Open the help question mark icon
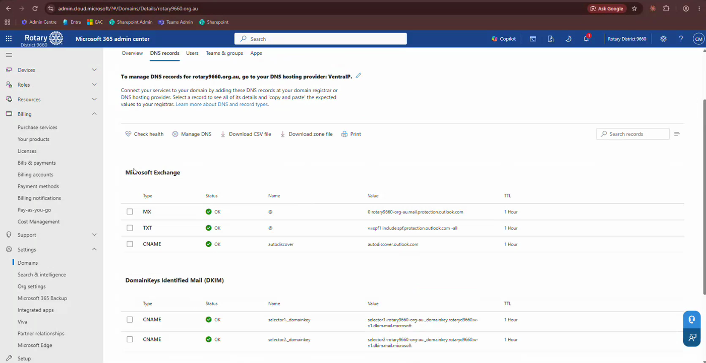The height and width of the screenshot is (363, 706). pyautogui.click(x=681, y=39)
